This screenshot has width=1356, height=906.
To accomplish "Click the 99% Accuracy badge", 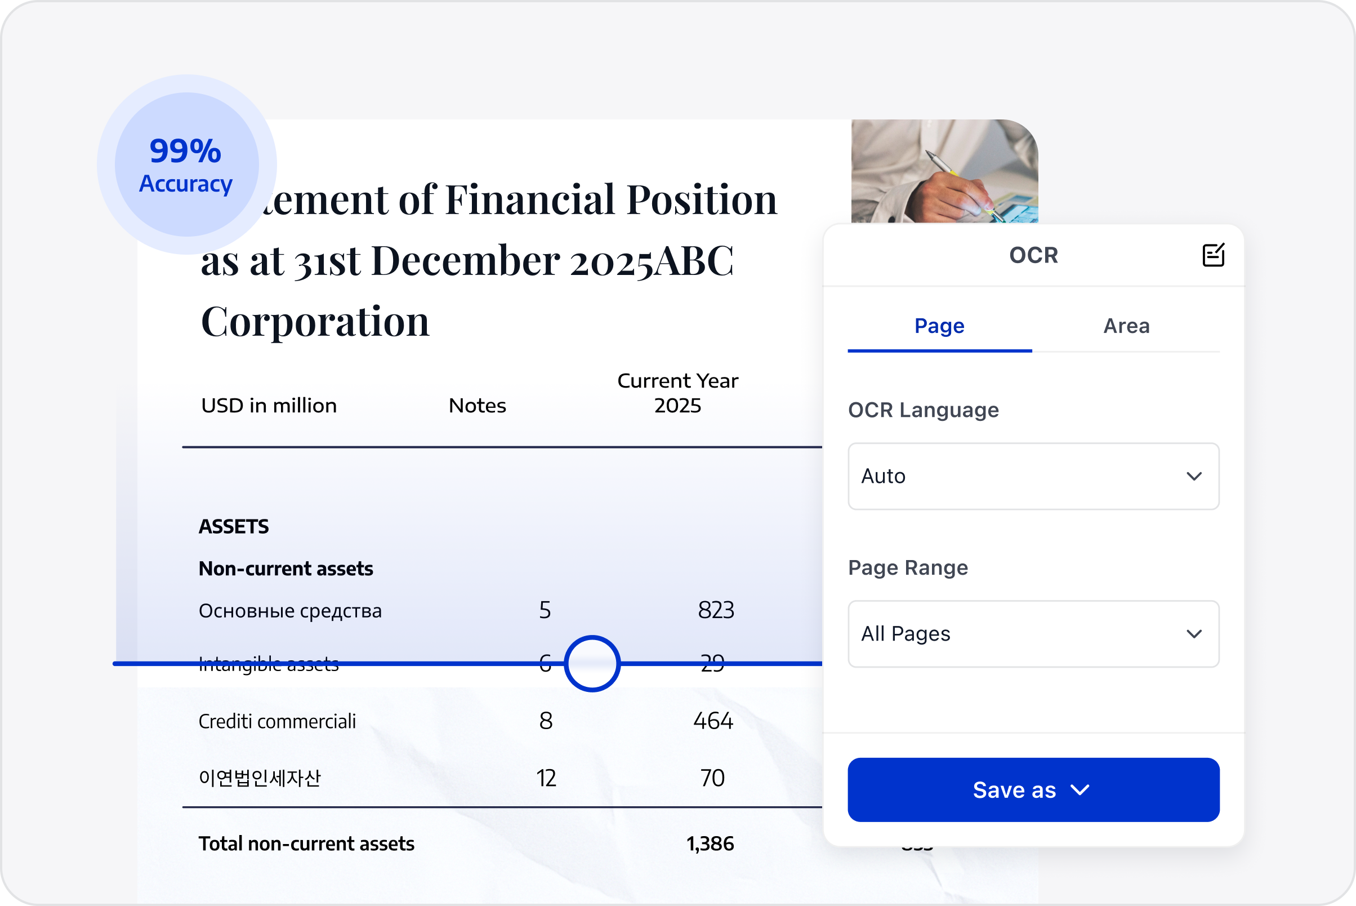I will (186, 165).
